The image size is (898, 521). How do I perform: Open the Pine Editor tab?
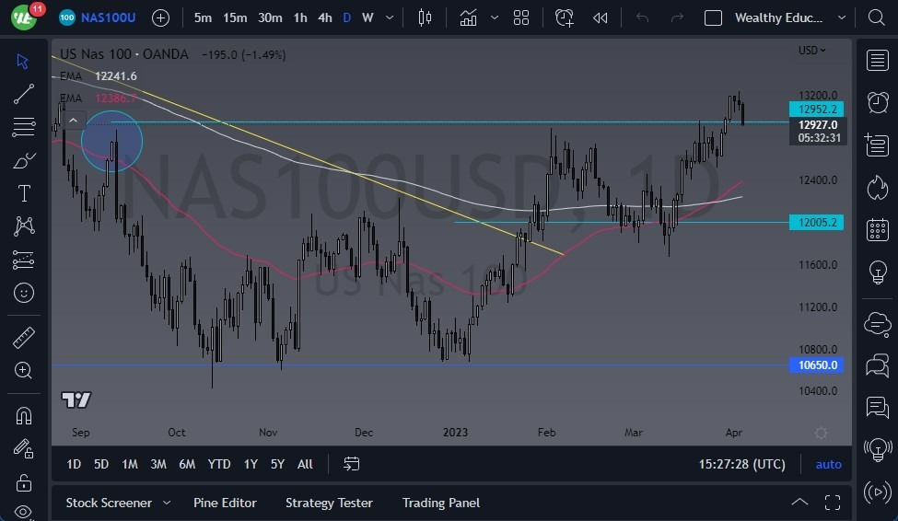click(225, 503)
